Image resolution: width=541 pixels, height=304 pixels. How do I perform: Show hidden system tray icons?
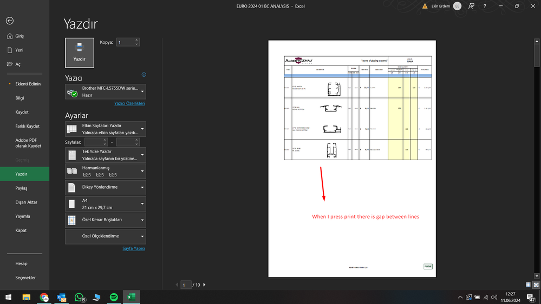pyautogui.click(x=460, y=297)
